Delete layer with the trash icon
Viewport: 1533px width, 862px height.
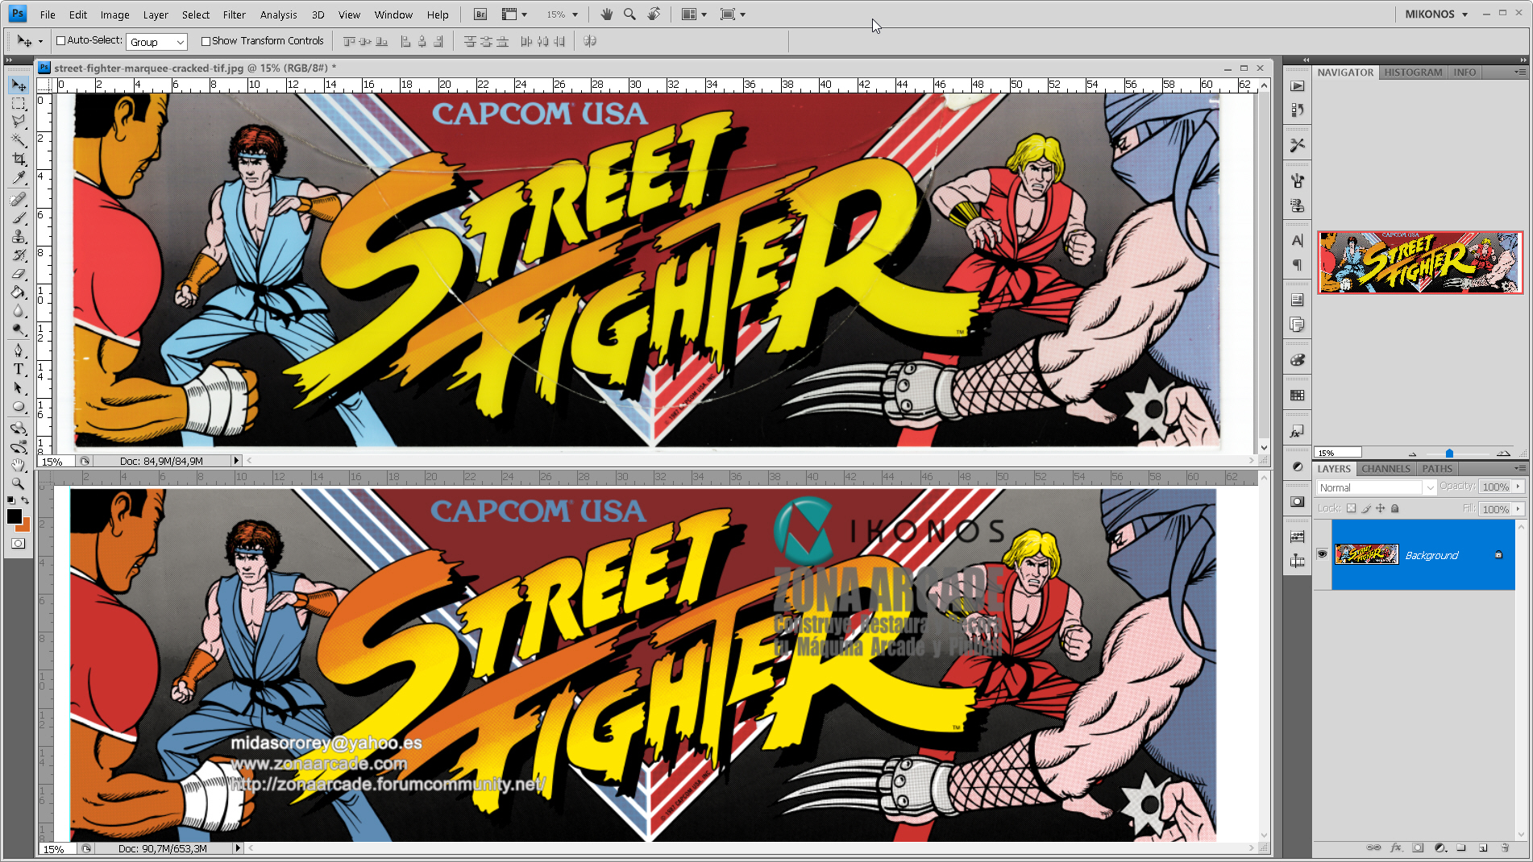[1505, 847]
